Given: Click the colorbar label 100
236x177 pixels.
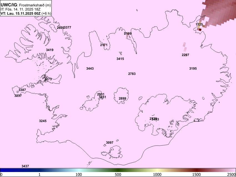Looking at the screenshot, I should (79, 175).
